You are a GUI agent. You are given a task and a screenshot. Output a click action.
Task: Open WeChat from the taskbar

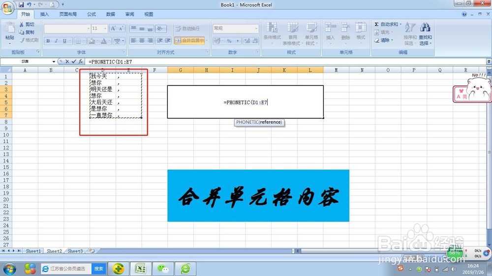point(163,269)
